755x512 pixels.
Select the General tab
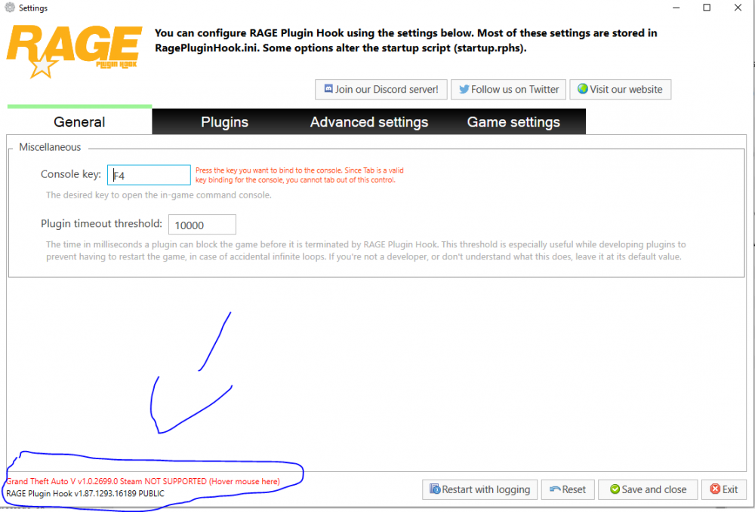pos(79,121)
